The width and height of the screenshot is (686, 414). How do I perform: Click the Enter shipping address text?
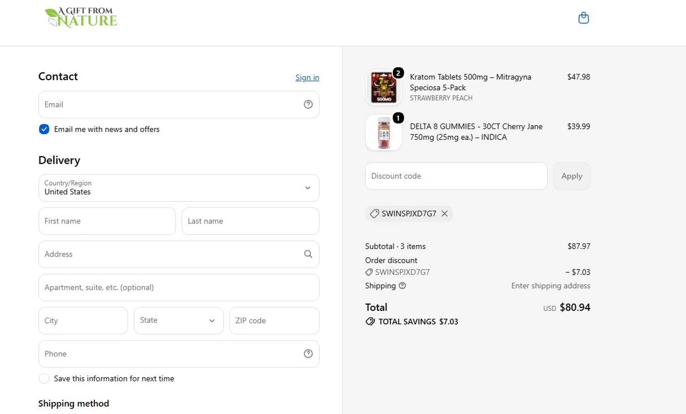click(551, 286)
